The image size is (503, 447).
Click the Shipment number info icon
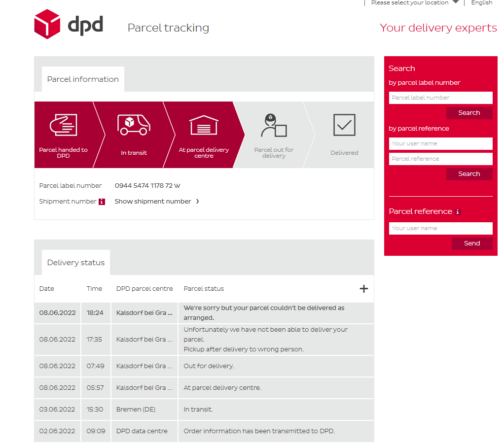pyautogui.click(x=102, y=202)
